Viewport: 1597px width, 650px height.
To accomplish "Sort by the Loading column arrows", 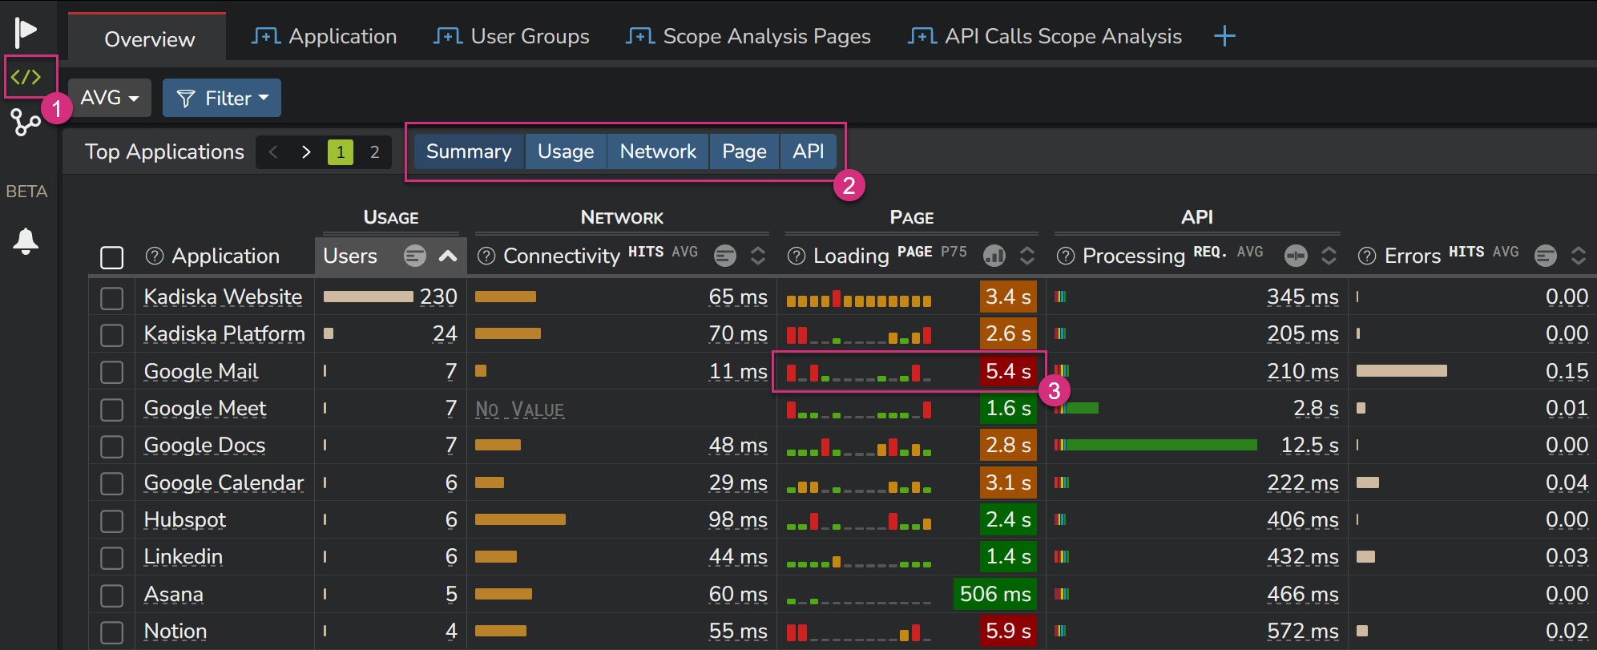I will (1027, 256).
